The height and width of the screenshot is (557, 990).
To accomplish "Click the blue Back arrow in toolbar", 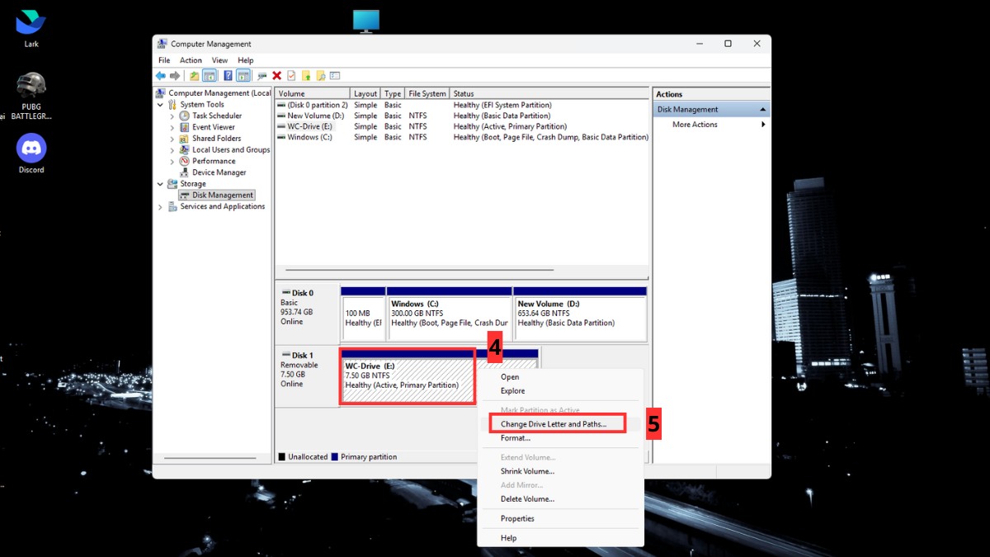I will click(161, 76).
